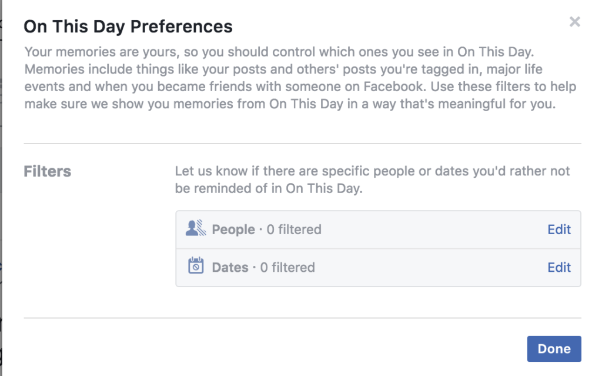Click the divider line above Filters section

coord(302,143)
